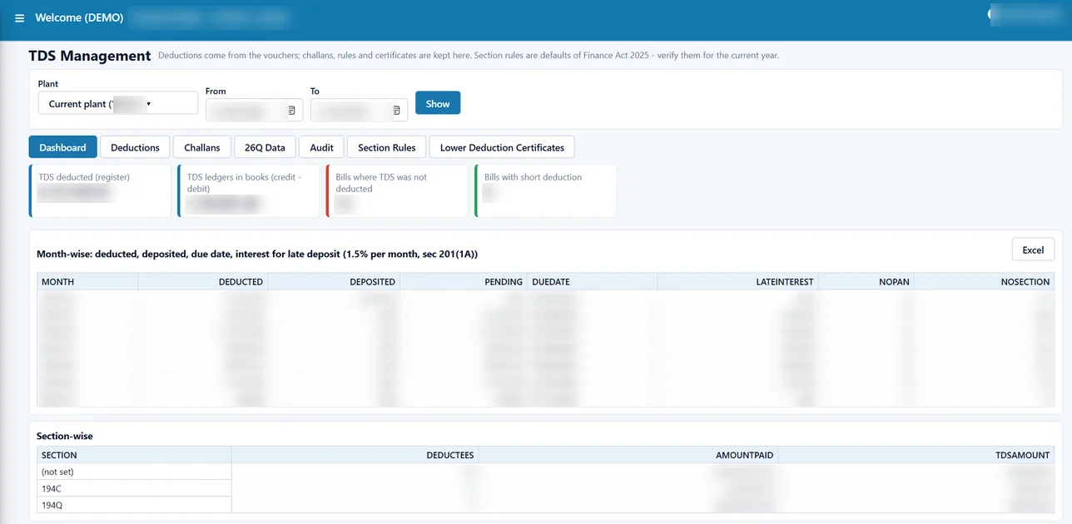Click the NOSECTION column header
Screen dimensions: 1072x524
coord(985,282)
